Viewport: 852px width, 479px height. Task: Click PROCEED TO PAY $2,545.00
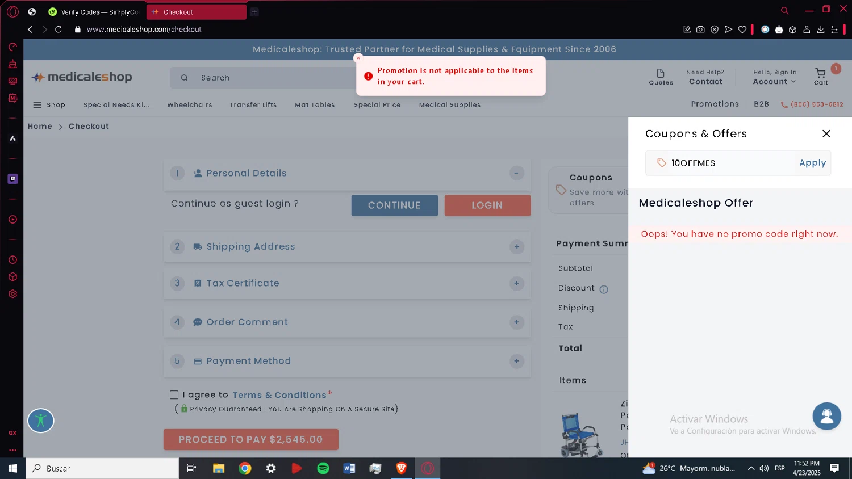pos(251,440)
